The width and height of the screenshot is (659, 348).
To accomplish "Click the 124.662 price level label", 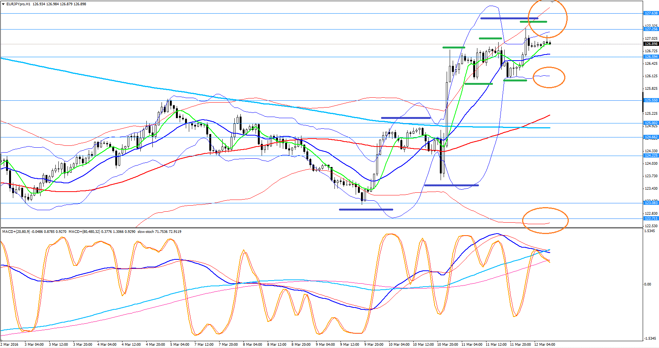I will pyautogui.click(x=651, y=137).
